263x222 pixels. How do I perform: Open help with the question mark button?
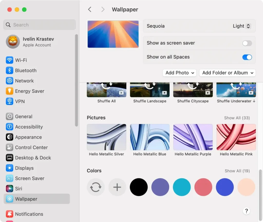click(246, 211)
